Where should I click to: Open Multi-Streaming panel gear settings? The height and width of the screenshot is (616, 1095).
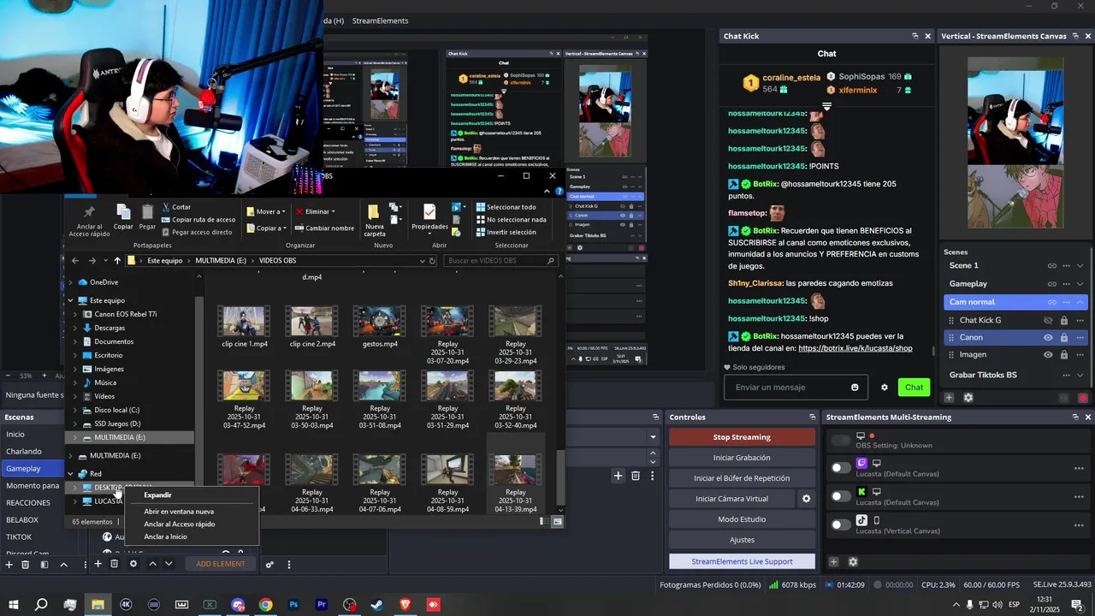(853, 562)
